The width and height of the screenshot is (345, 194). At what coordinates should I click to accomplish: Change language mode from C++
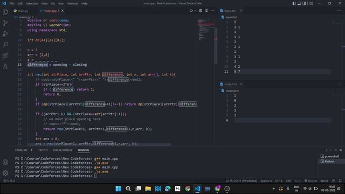(298, 181)
